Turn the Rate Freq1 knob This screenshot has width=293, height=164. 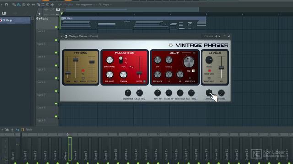click(180, 93)
